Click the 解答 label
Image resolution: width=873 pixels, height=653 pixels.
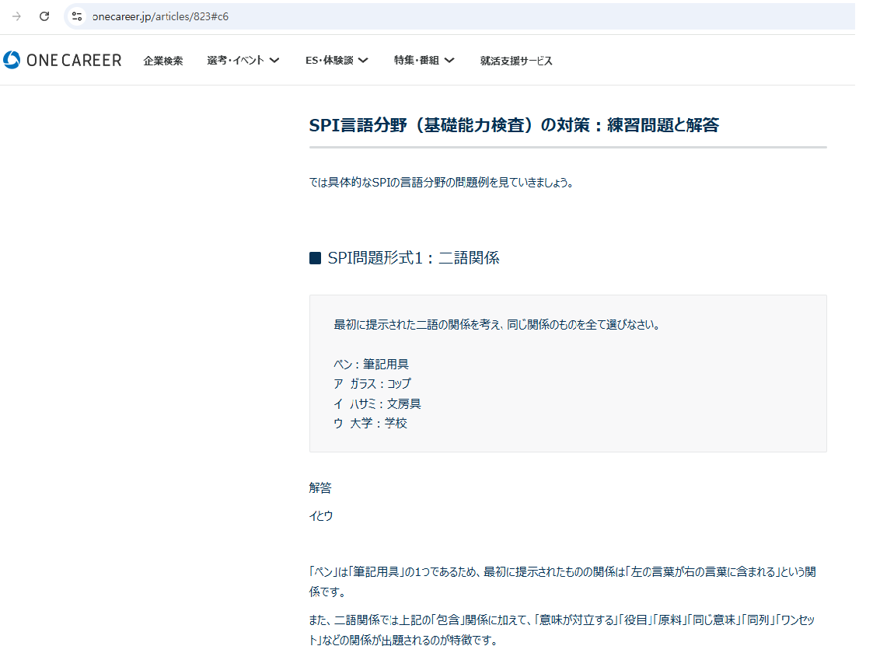[320, 488]
